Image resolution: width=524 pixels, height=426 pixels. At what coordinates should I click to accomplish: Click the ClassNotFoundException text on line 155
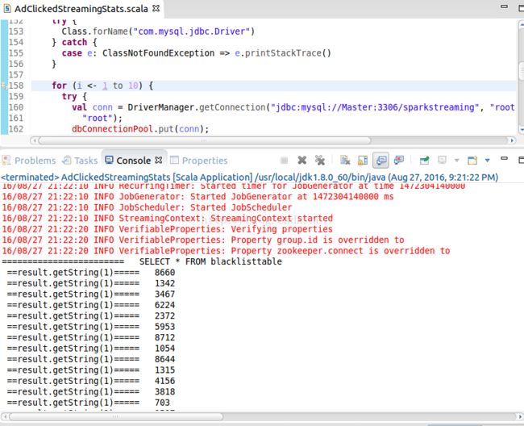tap(158, 53)
